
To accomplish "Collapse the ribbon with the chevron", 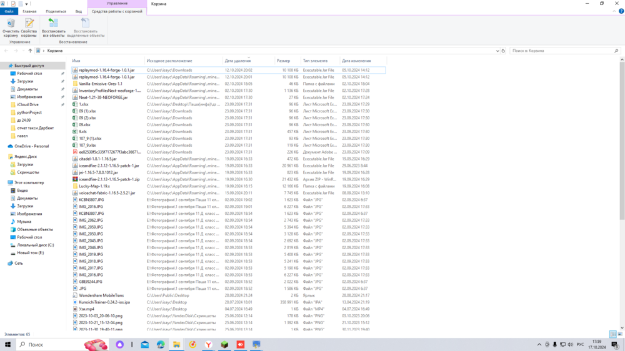I will (x=614, y=11).
